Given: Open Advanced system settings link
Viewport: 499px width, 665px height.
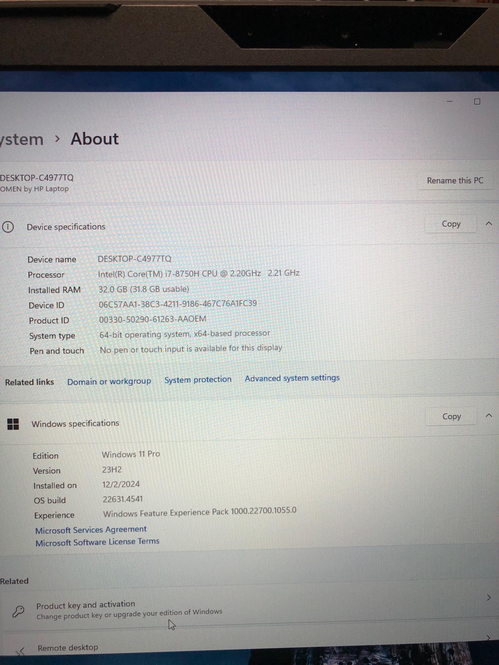Looking at the screenshot, I should pos(292,378).
